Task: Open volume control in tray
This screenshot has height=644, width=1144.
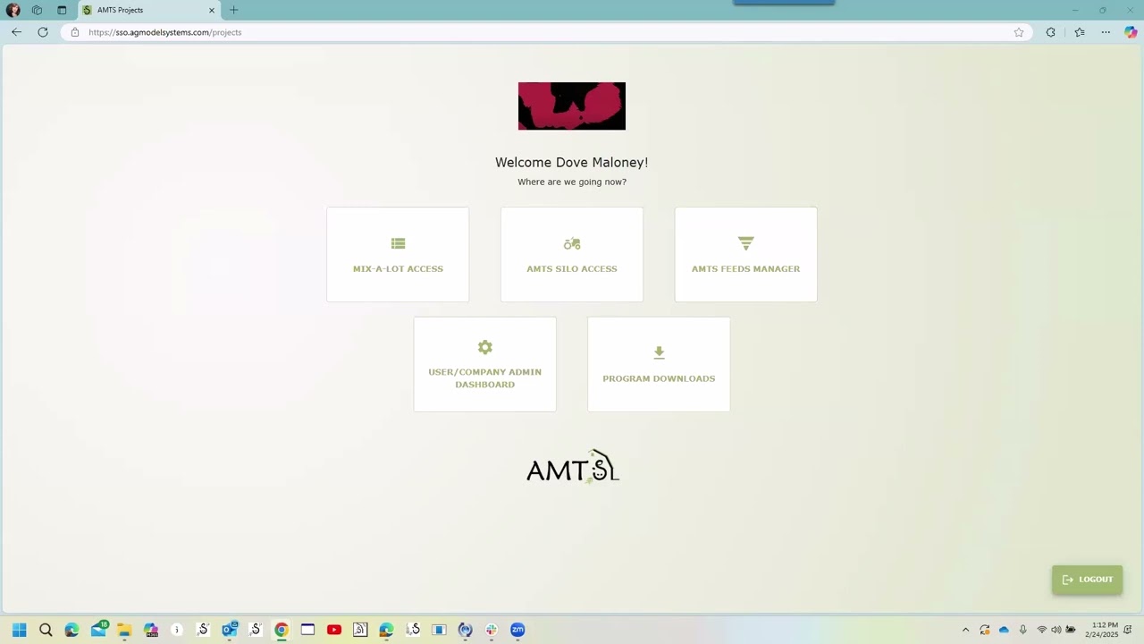Action: click(1056, 630)
